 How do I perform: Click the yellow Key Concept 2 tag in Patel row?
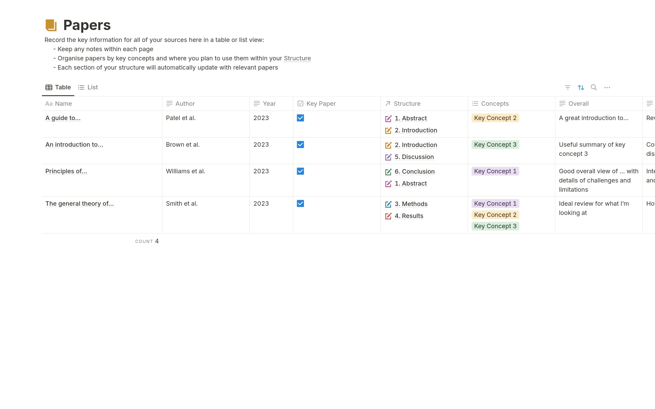[495, 118]
